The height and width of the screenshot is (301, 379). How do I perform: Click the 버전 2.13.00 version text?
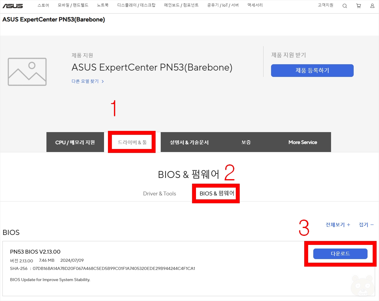(x=21, y=261)
